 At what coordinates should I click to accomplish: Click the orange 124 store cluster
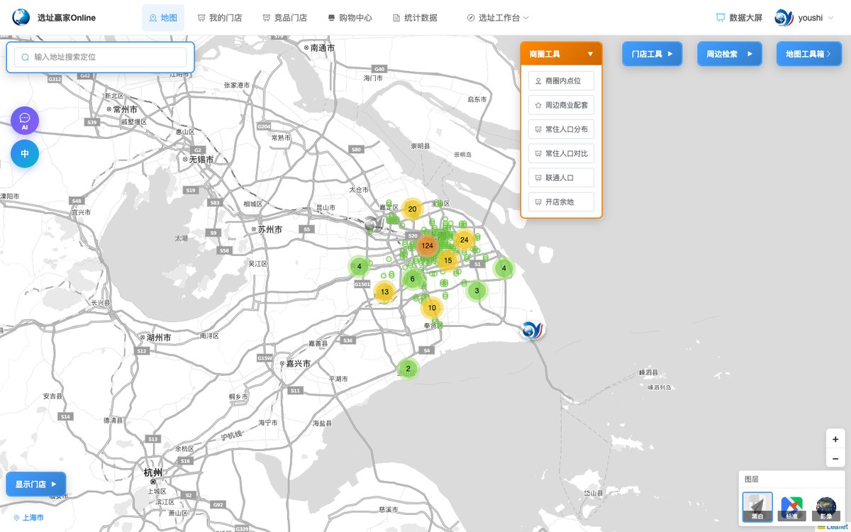427,245
